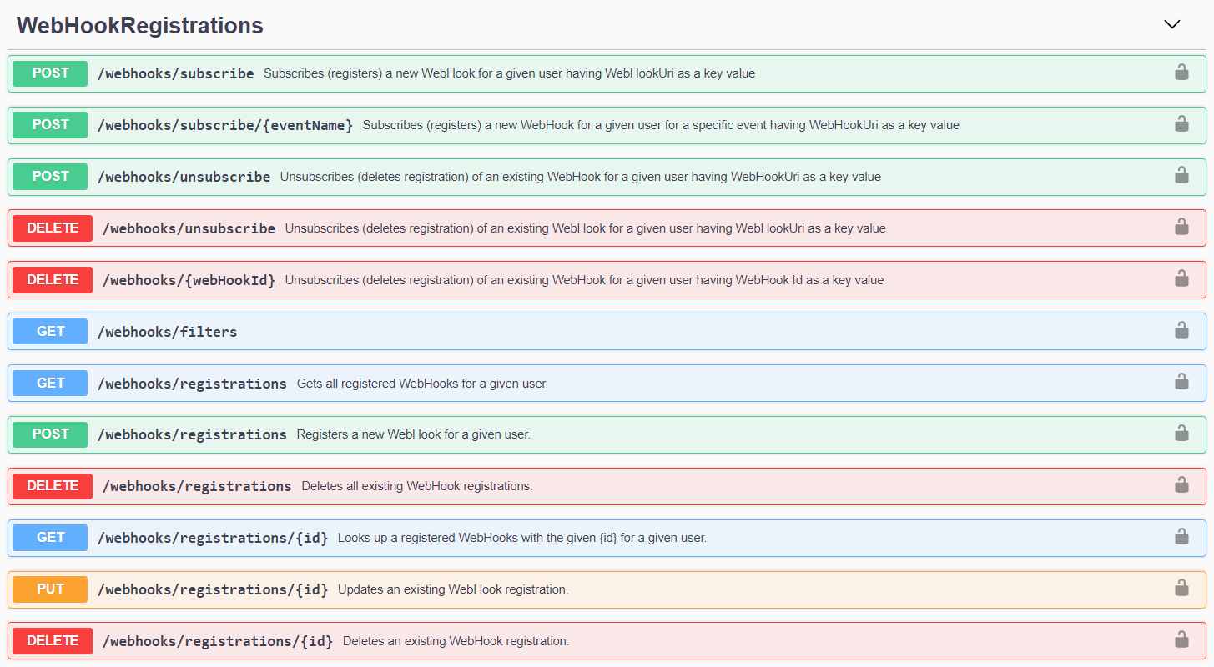The width and height of the screenshot is (1214, 667).
Task: Click lock icon on PUT /webhooks/registrations/{id} row
Action: (1181, 589)
